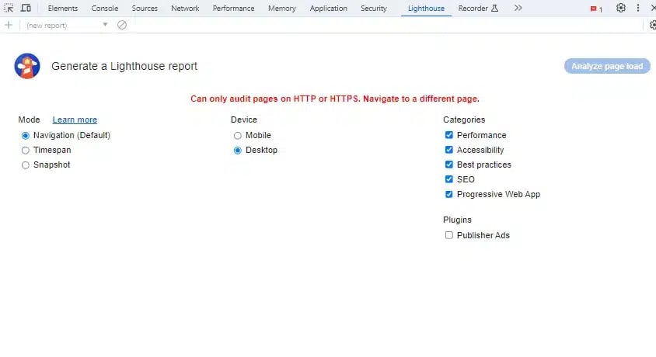Screen dimensions: 656x357
Task: Click the 'Generate a Lighthouse report' heading
Action: click(x=124, y=66)
